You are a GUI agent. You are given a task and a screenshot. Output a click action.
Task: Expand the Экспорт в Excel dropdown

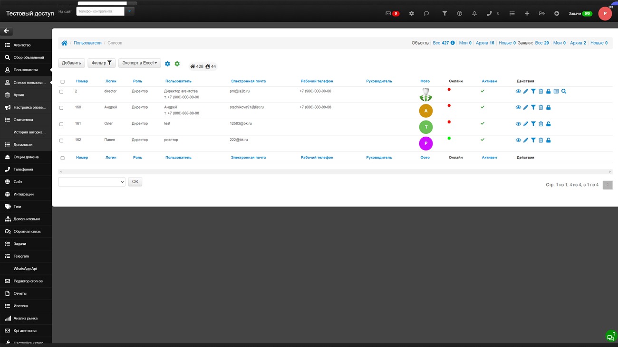pyautogui.click(x=139, y=63)
